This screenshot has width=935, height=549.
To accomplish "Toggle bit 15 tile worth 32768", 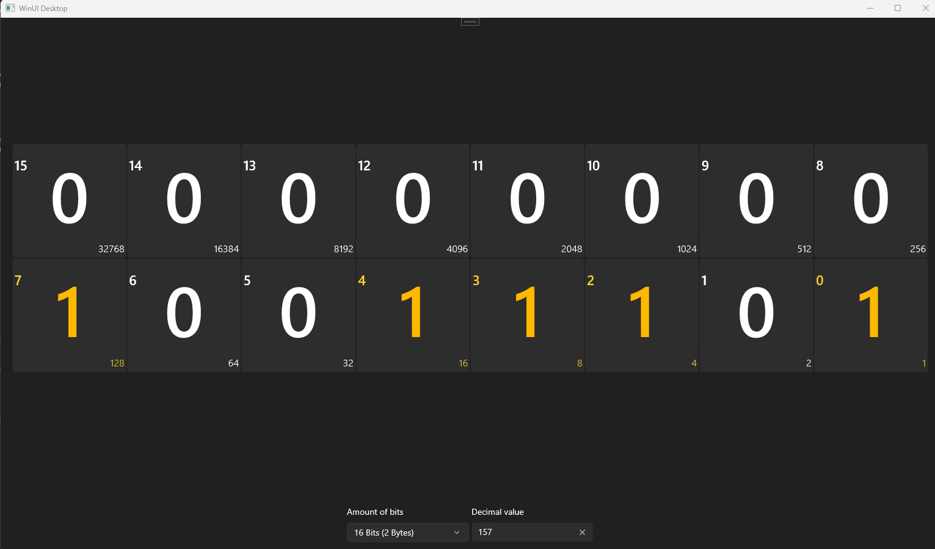I will pyautogui.click(x=70, y=200).
